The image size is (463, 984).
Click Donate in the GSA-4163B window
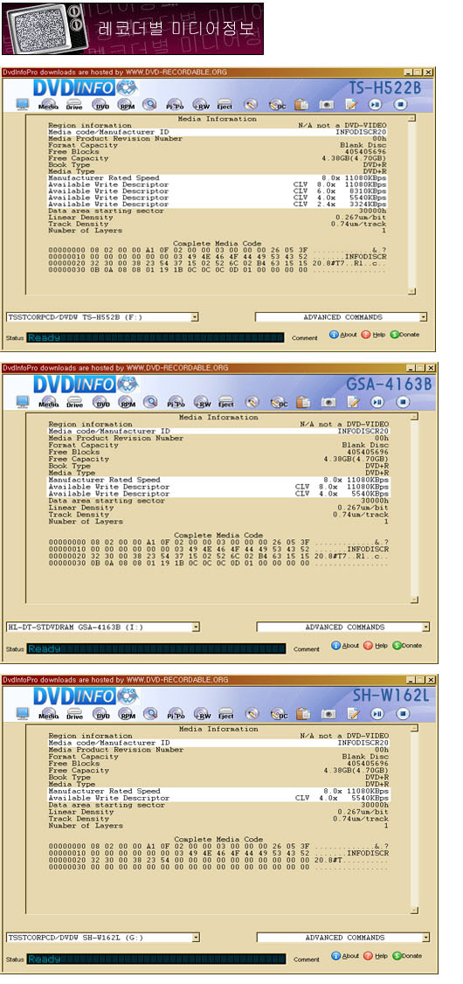coord(407,645)
